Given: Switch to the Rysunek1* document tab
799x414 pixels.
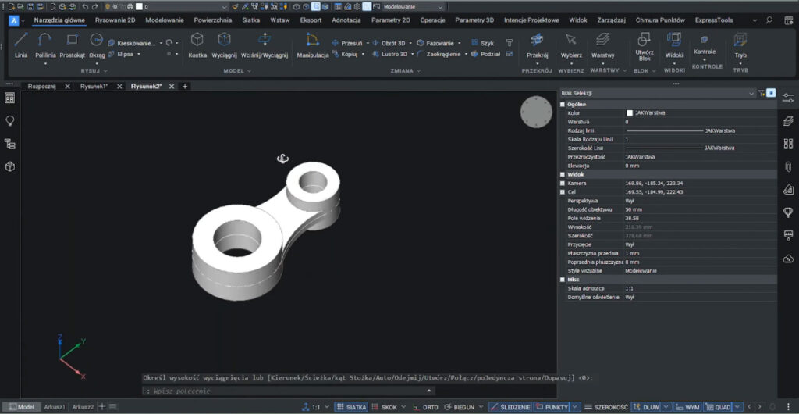Looking at the screenshot, I should (x=94, y=86).
